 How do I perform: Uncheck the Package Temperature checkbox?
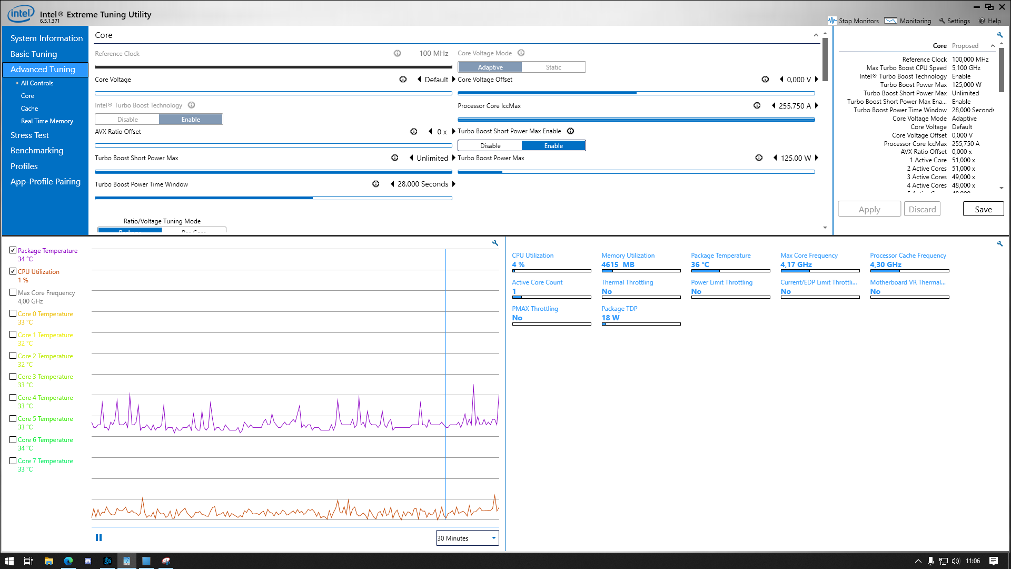(x=13, y=250)
